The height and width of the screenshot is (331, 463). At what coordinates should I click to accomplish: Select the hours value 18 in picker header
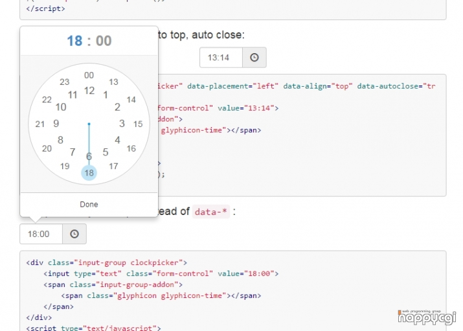(74, 41)
